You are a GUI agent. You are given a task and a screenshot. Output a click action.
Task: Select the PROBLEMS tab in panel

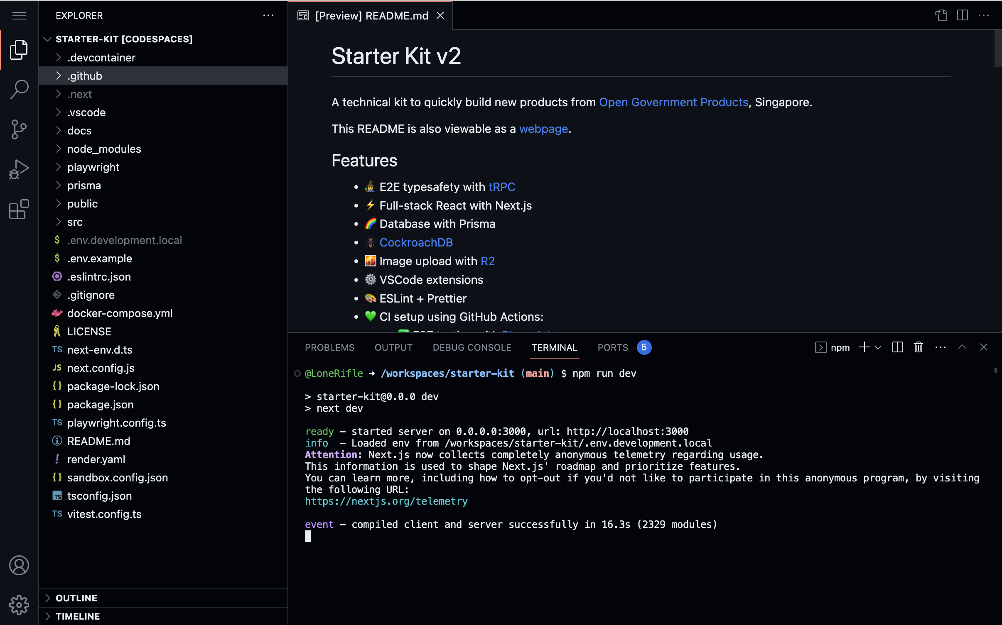pyautogui.click(x=329, y=347)
